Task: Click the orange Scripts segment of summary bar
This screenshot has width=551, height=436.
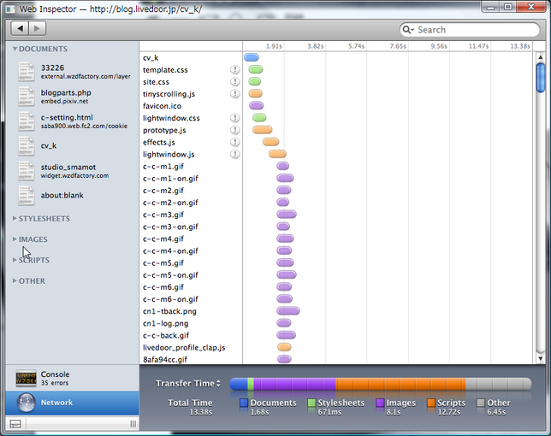Action: (x=400, y=384)
